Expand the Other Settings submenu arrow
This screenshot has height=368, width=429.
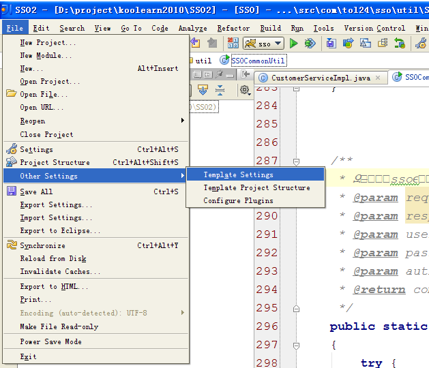pyautogui.click(x=182, y=176)
